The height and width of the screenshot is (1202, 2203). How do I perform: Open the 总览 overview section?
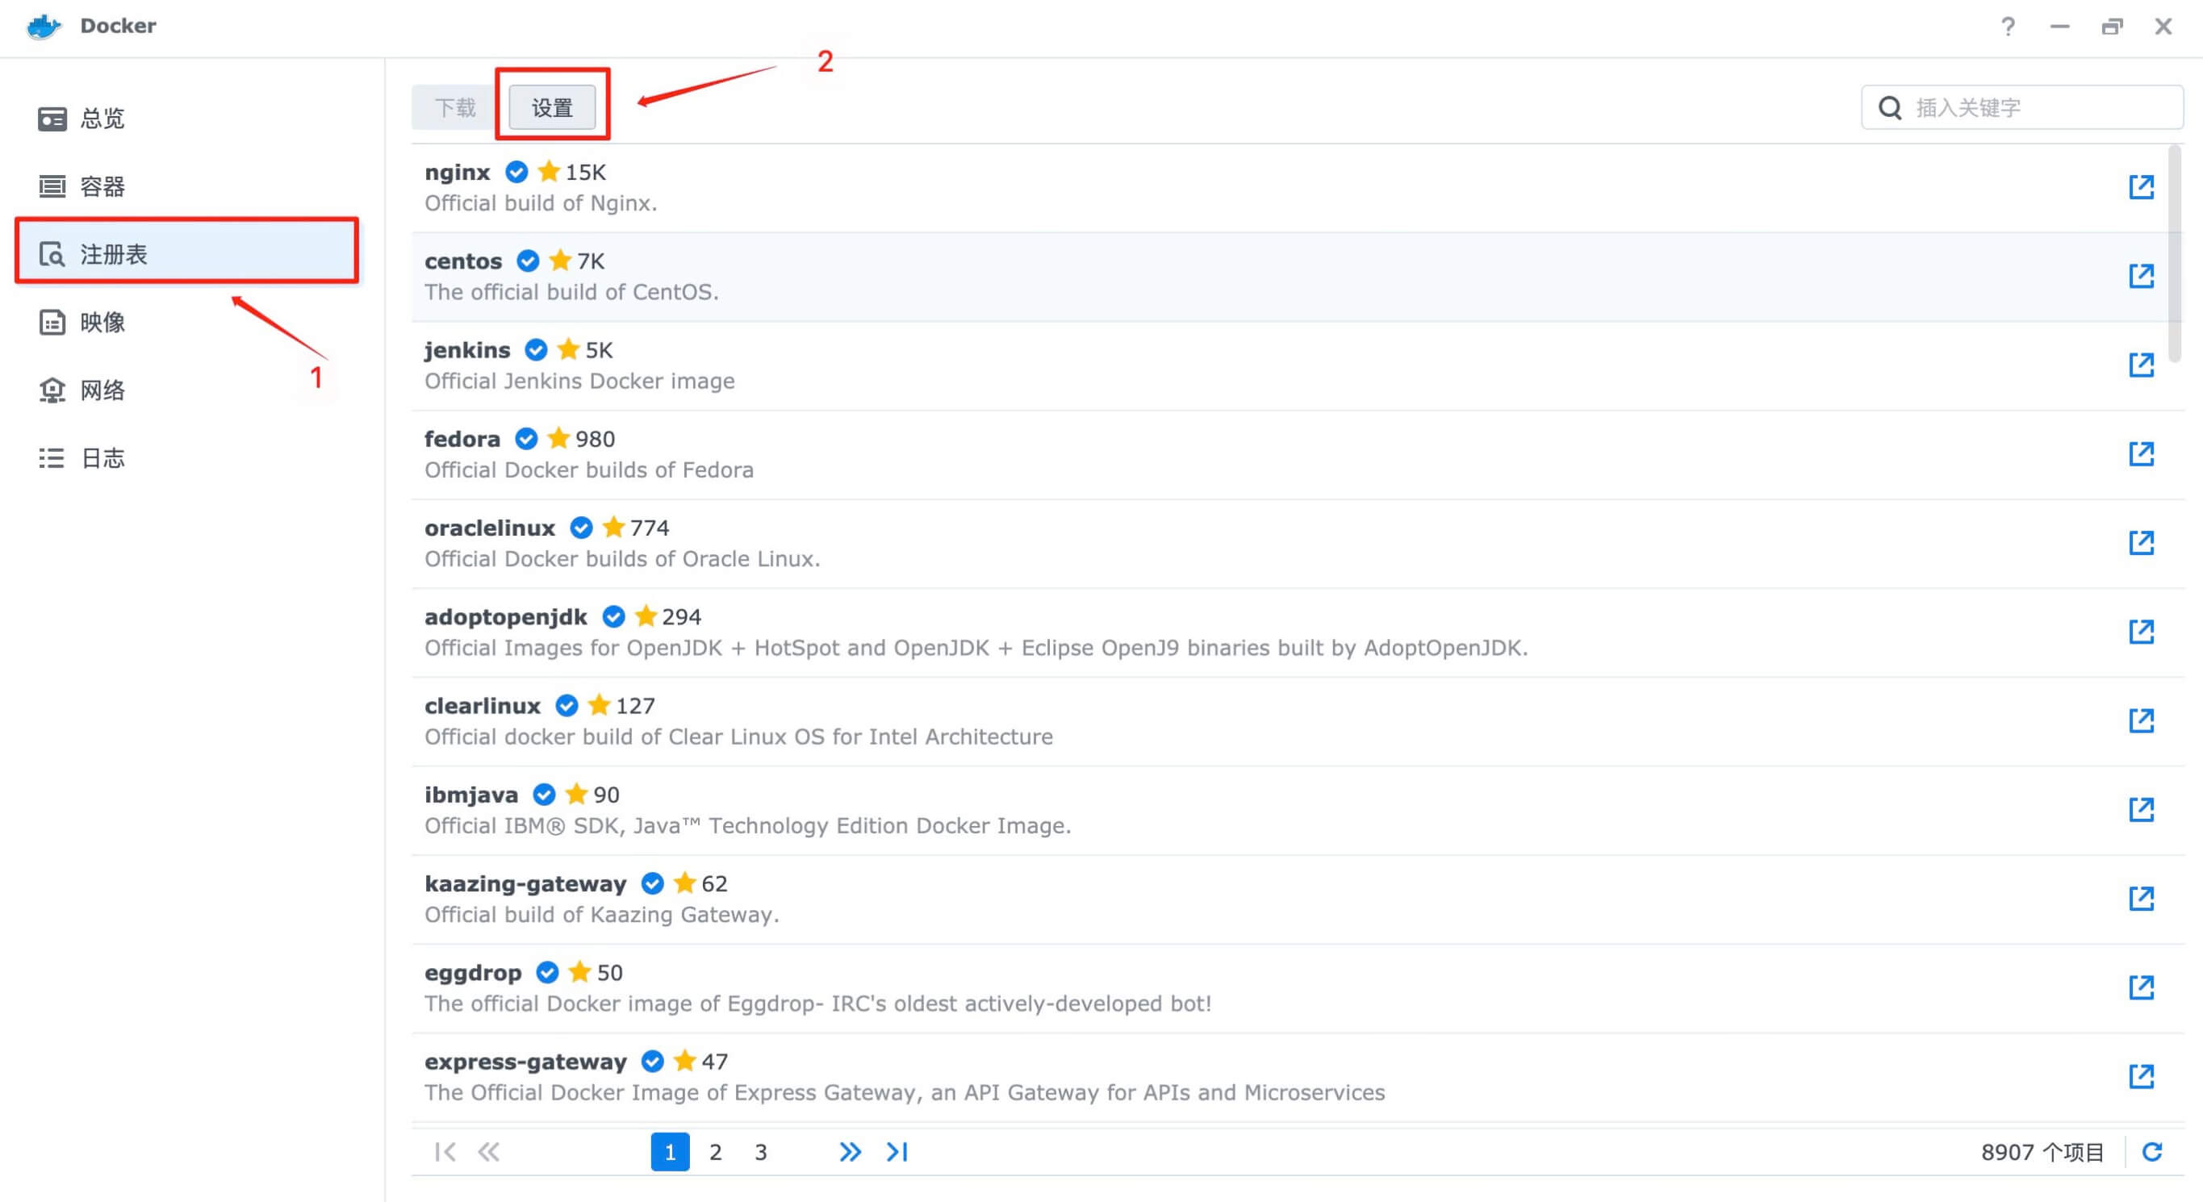(186, 118)
